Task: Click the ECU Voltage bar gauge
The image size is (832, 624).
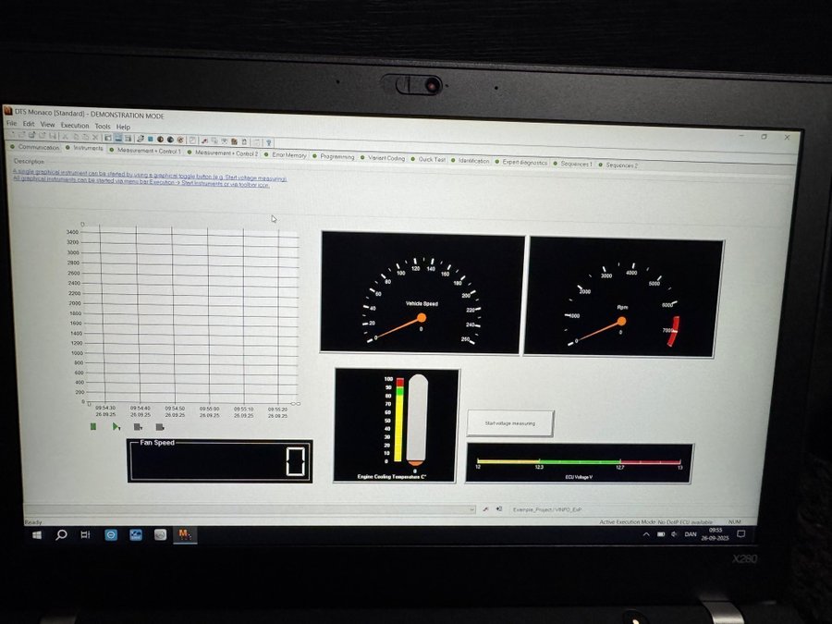Action: (579, 462)
